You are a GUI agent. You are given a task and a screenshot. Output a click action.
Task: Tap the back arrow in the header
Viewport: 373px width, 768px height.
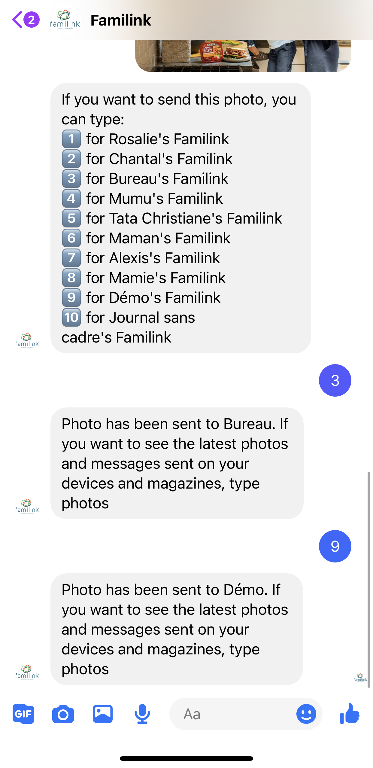click(x=17, y=20)
